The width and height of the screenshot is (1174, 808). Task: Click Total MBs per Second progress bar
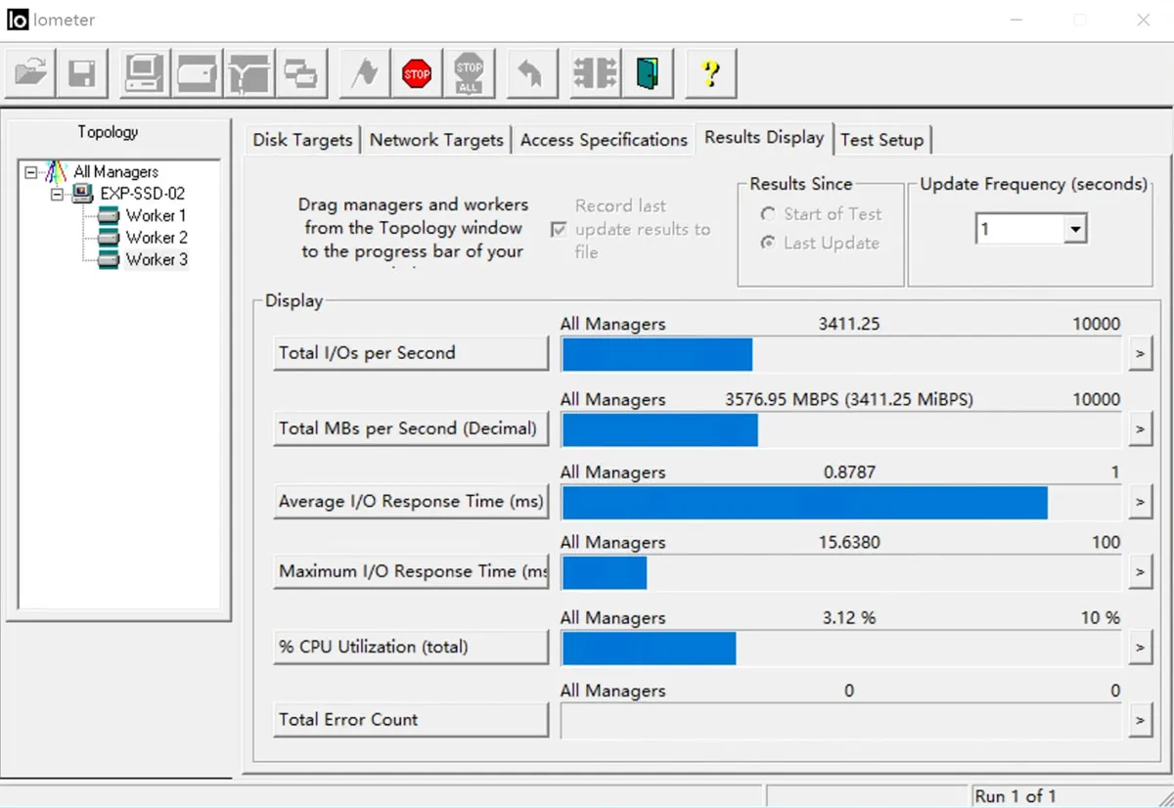(x=841, y=429)
